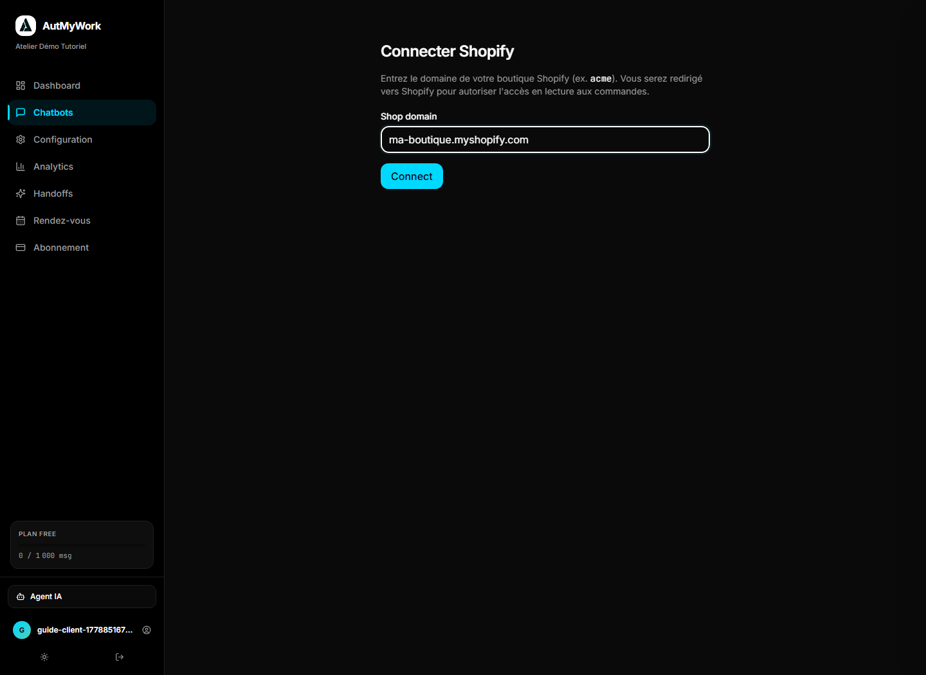The width and height of the screenshot is (926, 675).
Task: Open the Rendez-vous menu item
Action: [82, 221]
